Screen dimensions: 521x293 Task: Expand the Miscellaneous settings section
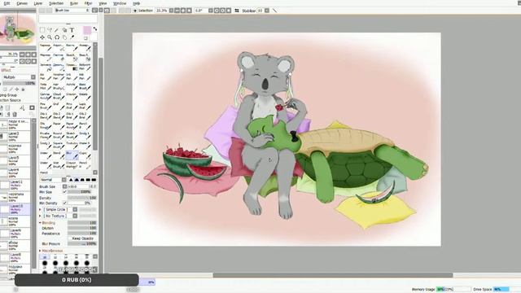pyautogui.click(x=41, y=251)
